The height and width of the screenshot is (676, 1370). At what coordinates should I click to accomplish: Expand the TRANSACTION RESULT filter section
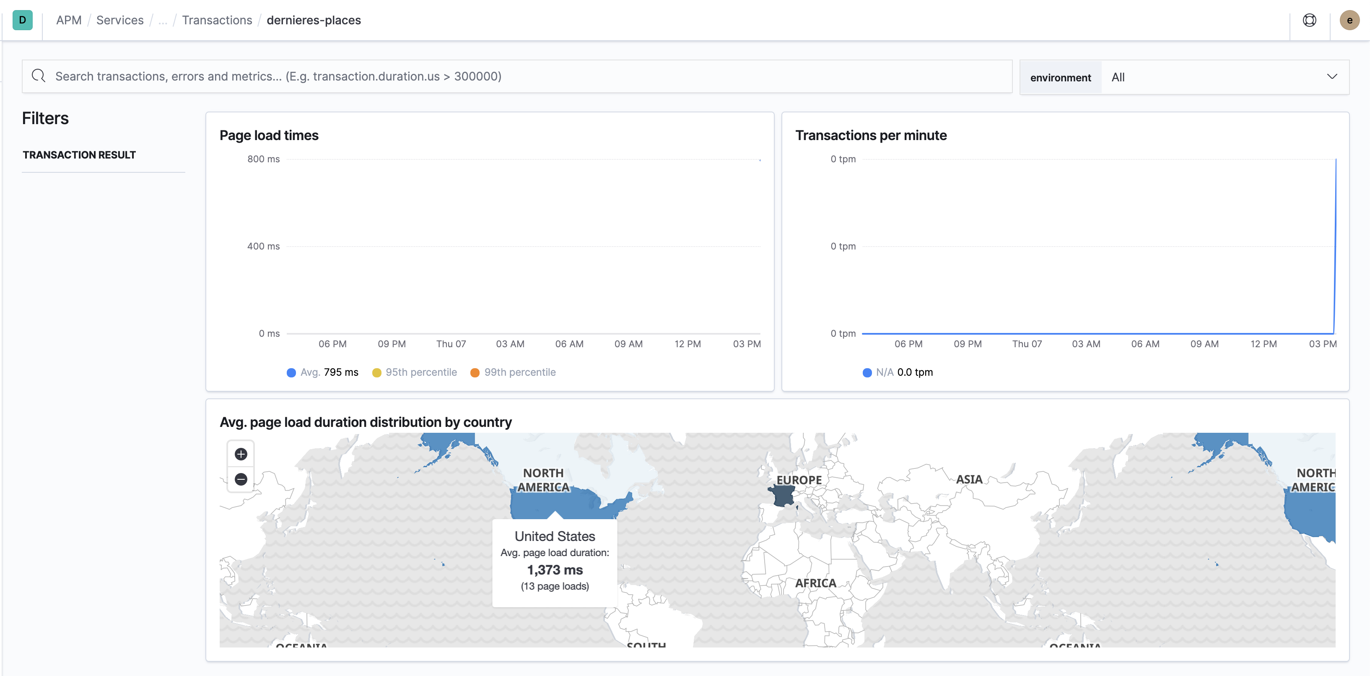(80, 154)
